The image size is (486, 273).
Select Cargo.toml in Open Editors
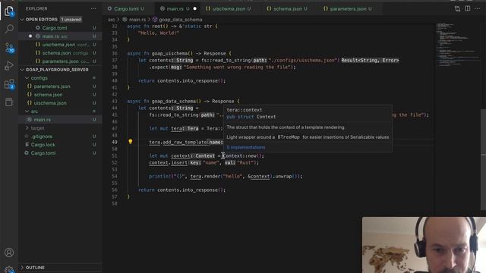click(60, 28)
